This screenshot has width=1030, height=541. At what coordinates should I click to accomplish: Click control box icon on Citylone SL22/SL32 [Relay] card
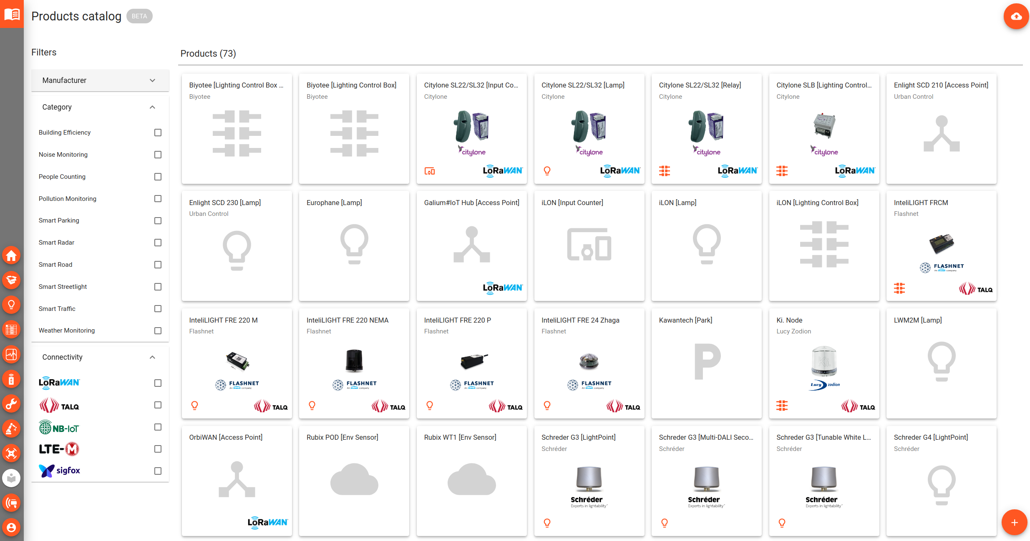tap(665, 171)
